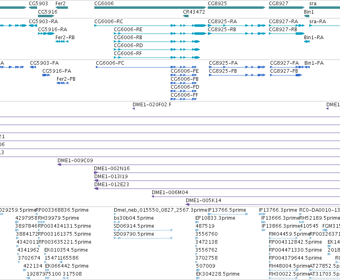Click the CG8925 gene feature bar
This screenshot has height=280, width=340.
click(237, 8)
